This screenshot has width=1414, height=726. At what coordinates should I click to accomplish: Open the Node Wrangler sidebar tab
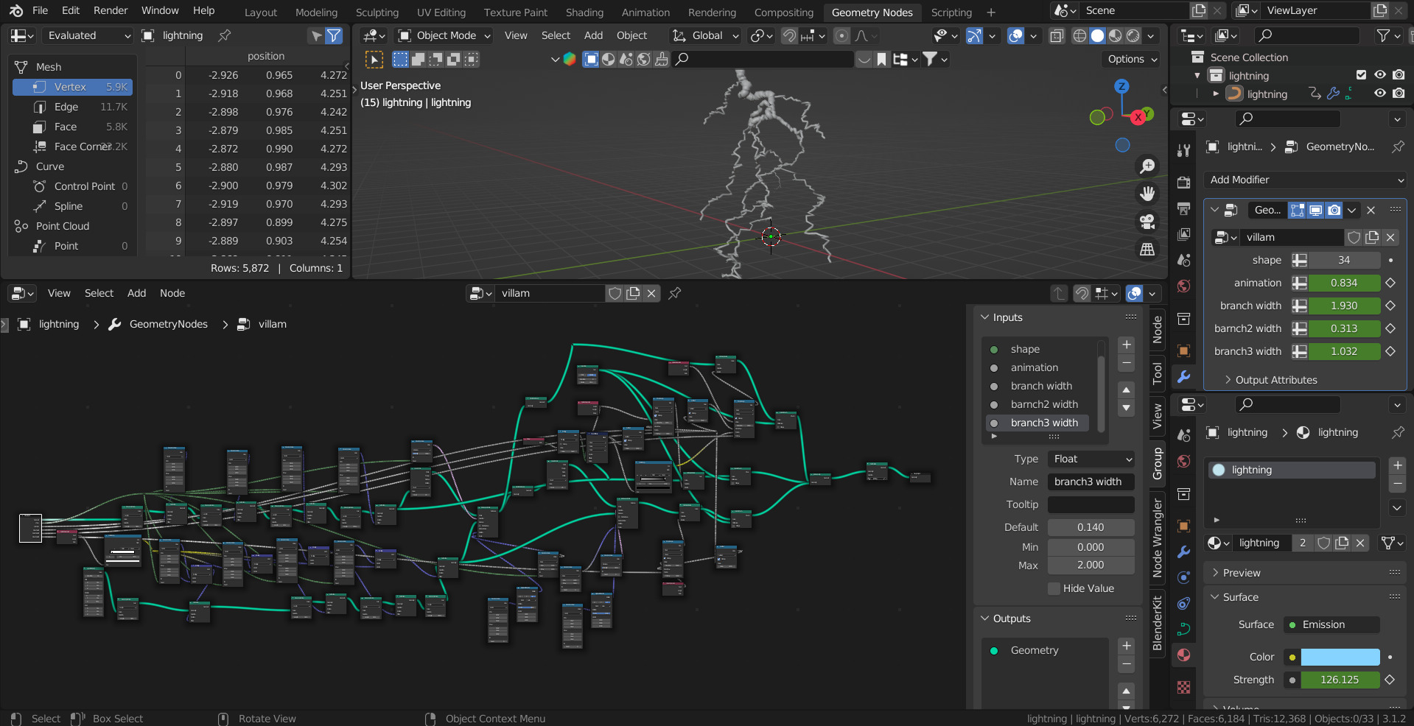1157,538
